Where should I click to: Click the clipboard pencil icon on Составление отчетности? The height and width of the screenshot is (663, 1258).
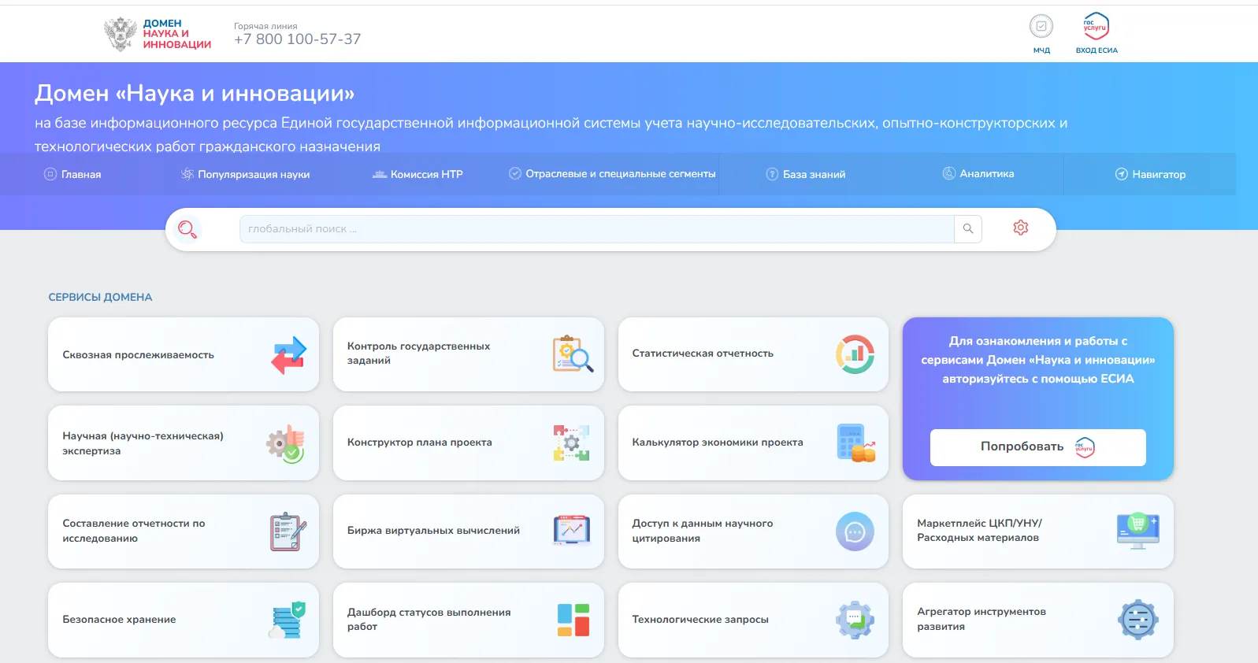point(288,532)
